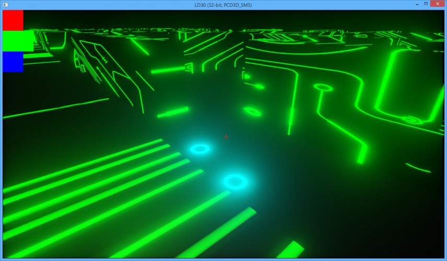Viewport: 447px width, 261px height.
Task: Minimize the LD30 window
Action: pyautogui.click(x=417, y=4)
